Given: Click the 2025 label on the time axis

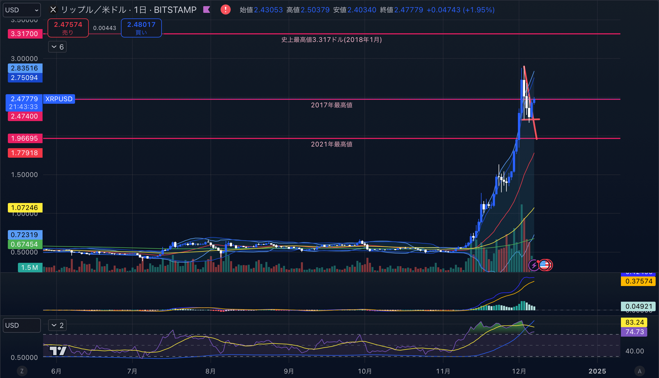Looking at the screenshot, I should [597, 371].
